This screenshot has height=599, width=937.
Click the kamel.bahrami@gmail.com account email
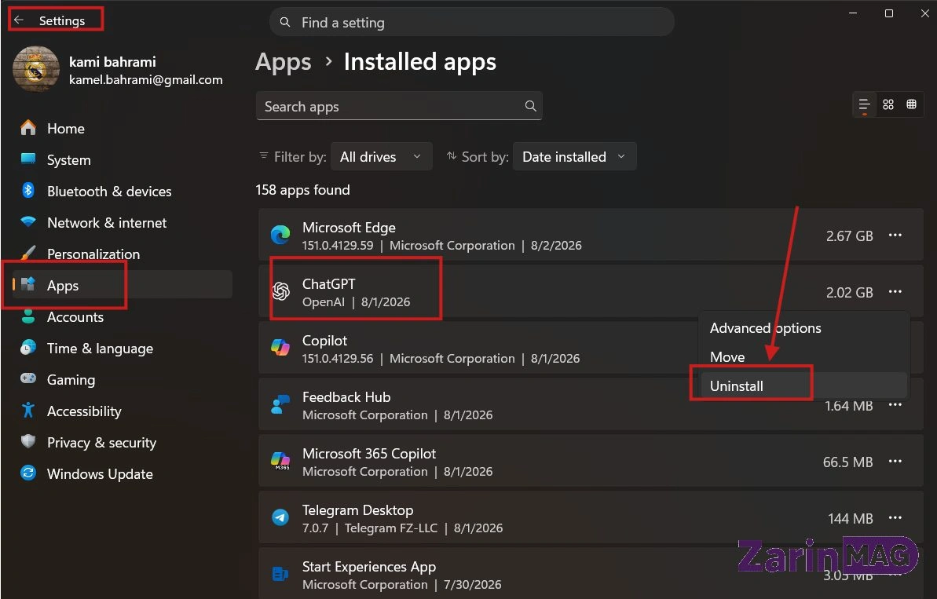click(146, 79)
